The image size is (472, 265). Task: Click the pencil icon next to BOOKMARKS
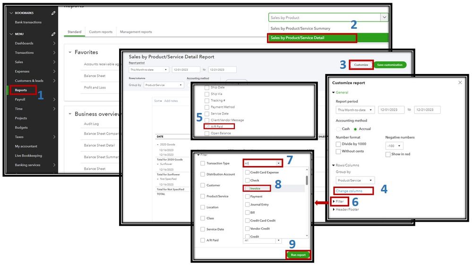53,13
